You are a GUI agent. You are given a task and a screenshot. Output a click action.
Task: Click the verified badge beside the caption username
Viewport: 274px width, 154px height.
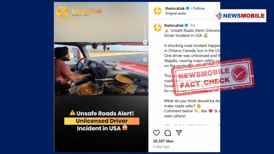click(x=187, y=25)
